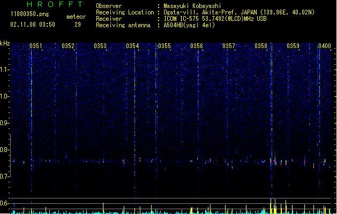
Task: Click antenna text A504HB(yagi 4el)
Action: pyautogui.click(x=189, y=25)
